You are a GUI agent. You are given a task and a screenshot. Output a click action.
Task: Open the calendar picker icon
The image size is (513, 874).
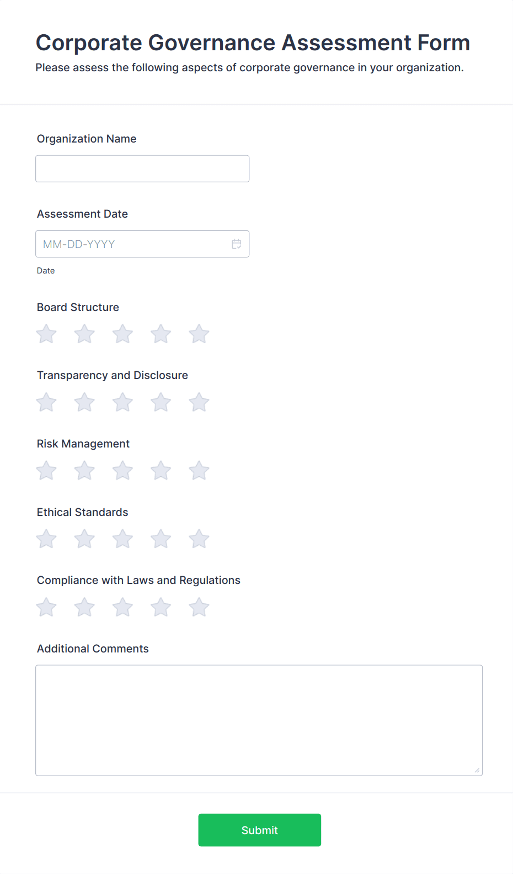coord(237,244)
